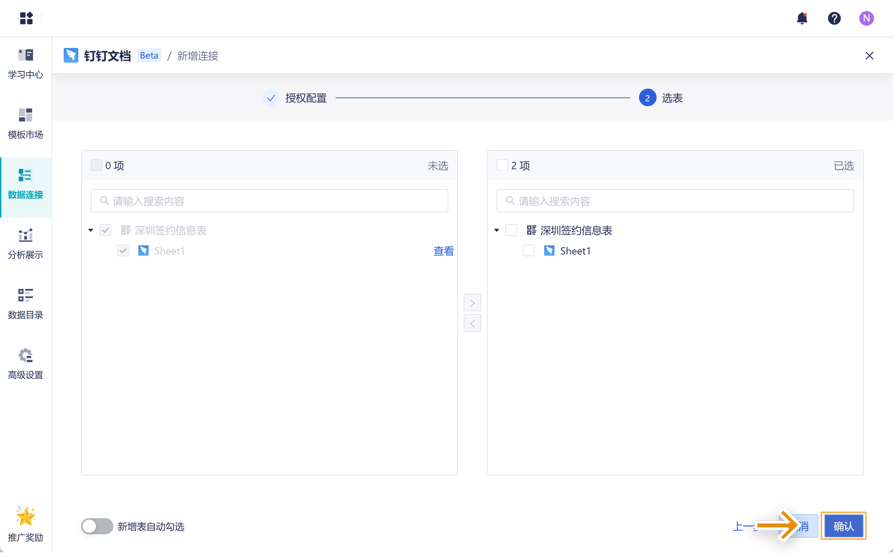The width and height of the screenshot is (893, 557).
Task: Go to 学习中心 in the sidebar
Action: [25, 63]
